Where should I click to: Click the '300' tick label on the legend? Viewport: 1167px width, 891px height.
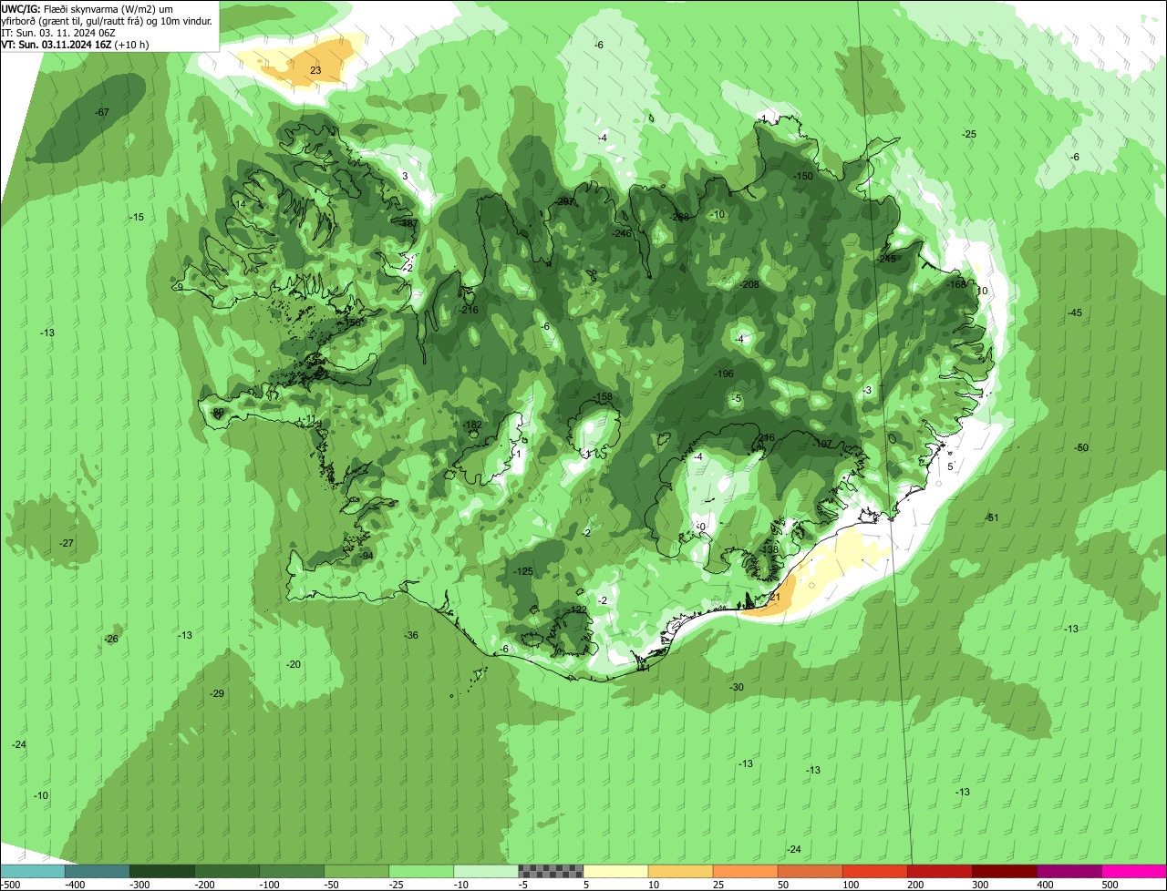coord(981,885)
